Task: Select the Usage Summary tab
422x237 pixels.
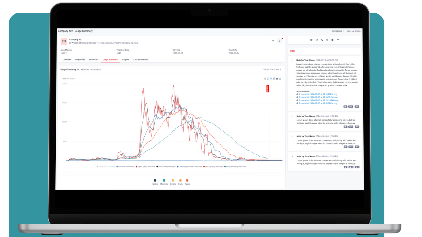Action: pos(110,60)
